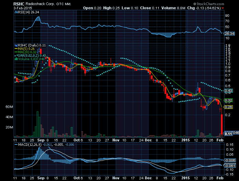Image resolution: width=239 pixels, height=181 pixels.
Task: Click the RSI axis label 50
Action: (227, 27)
